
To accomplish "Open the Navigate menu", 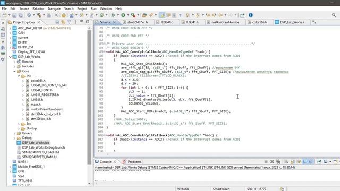I will (x=54, y=8).
